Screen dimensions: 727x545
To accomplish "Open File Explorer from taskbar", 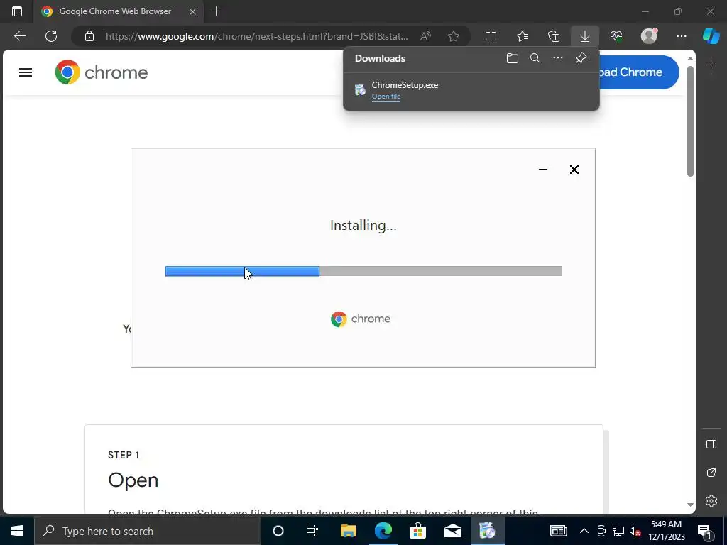I will point(348,531).
